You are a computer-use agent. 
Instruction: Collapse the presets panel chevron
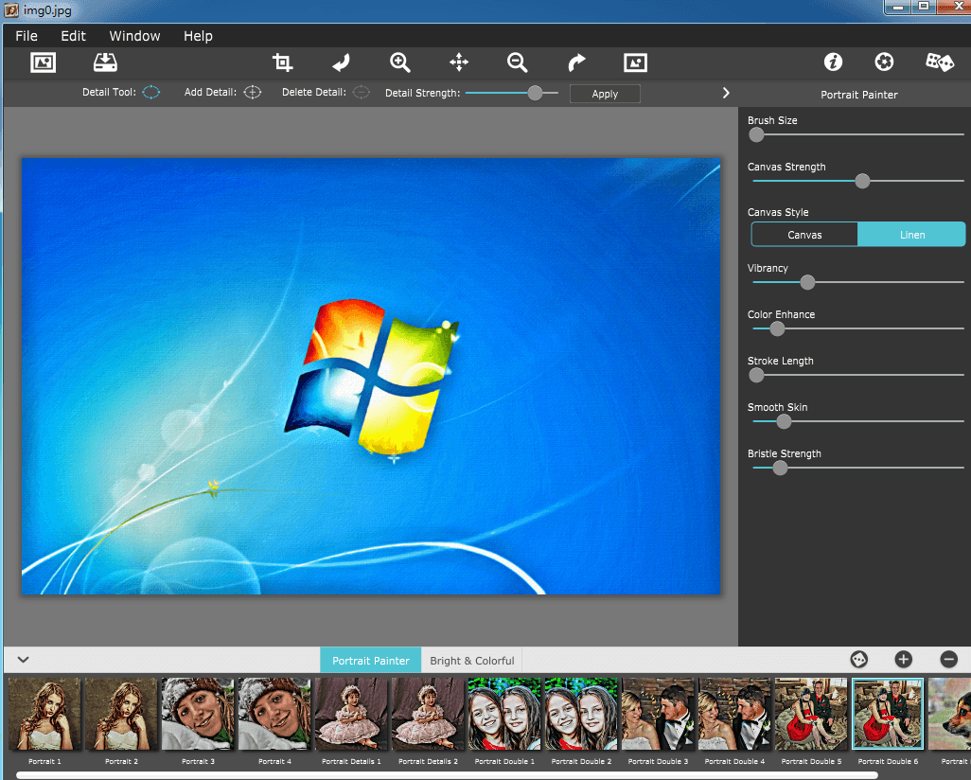[x=24, y=660]
